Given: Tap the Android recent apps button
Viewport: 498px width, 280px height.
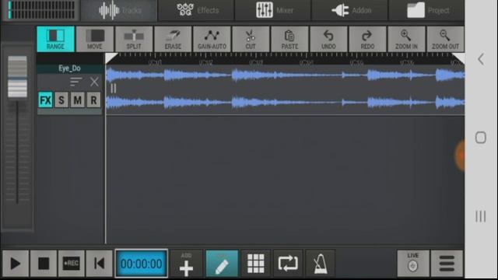Looking at the screenshot, I should [481, 216].
